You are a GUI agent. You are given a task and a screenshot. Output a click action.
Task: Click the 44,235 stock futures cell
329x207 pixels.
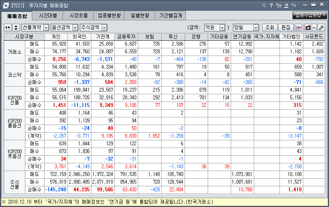[79, 190]
